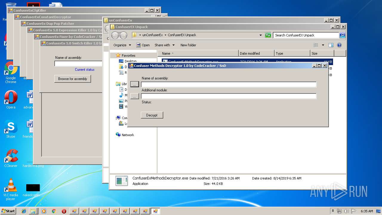Select unConfuserEx in address breadcrumb
Screen dimensions: 382x215
(x=153, y=35)
